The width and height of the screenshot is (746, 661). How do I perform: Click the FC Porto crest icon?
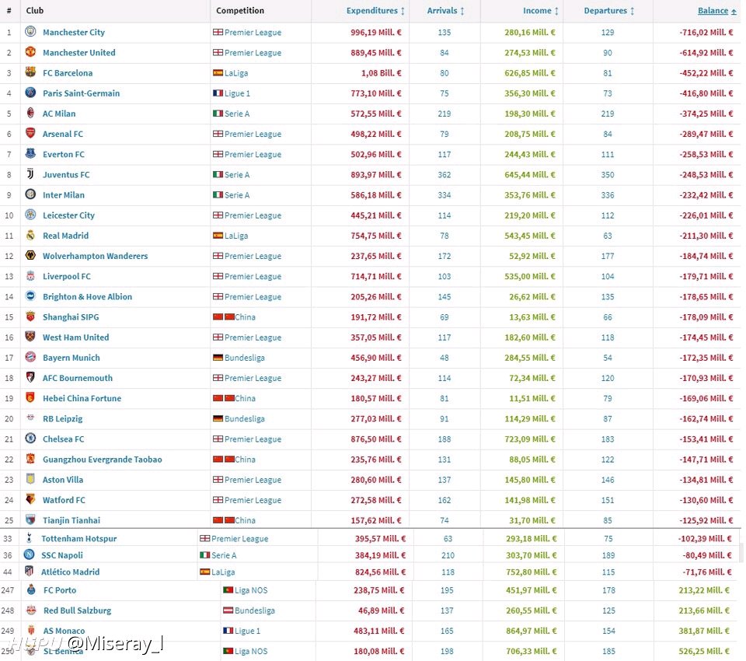pos(31,589)
